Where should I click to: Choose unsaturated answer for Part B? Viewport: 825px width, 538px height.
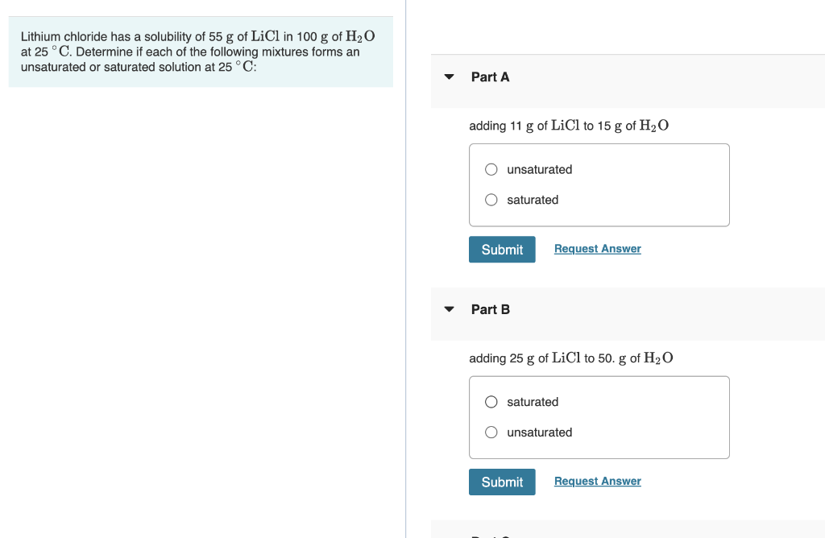tap(491, 432)
